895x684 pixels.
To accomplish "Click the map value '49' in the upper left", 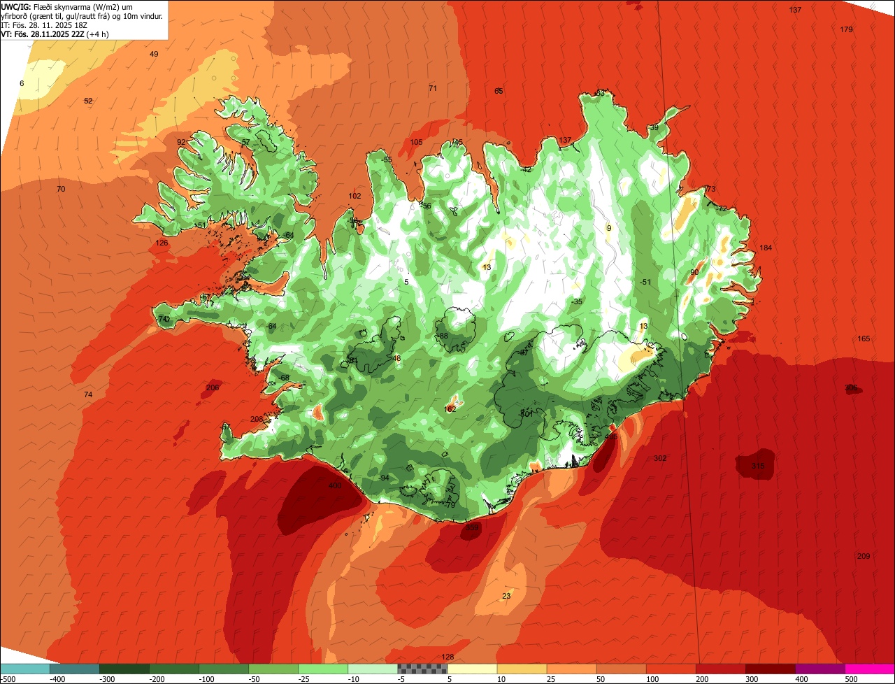I will 154,54.
